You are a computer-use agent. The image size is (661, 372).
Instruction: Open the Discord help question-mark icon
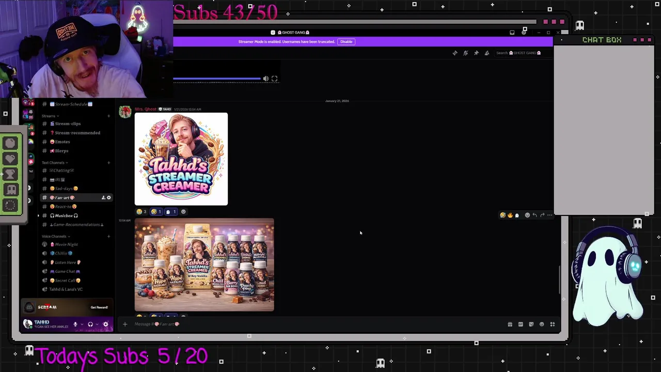524,33
